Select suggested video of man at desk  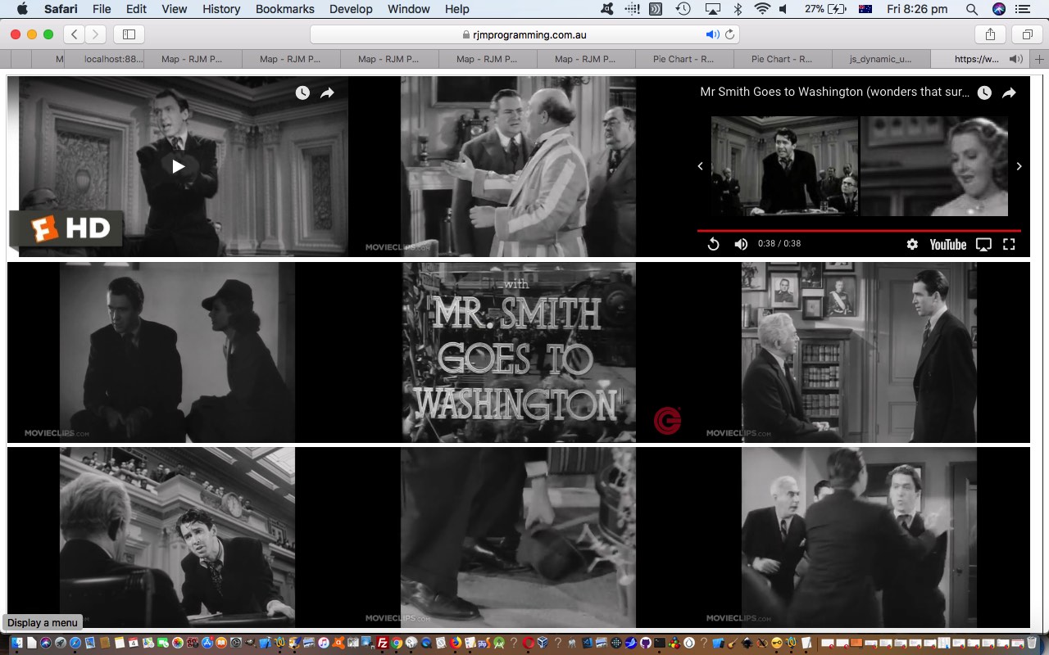784,166
